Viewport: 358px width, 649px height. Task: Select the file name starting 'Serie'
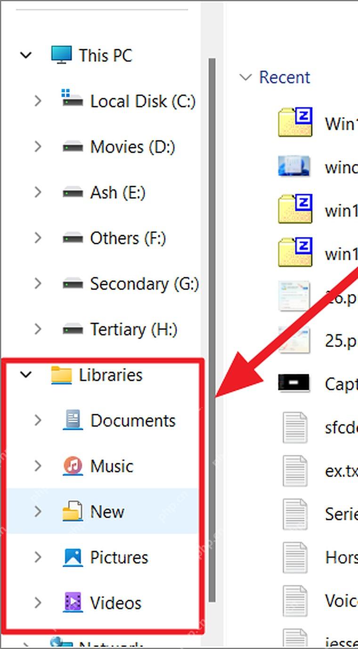pyautogui.click(x=341, y=514)
